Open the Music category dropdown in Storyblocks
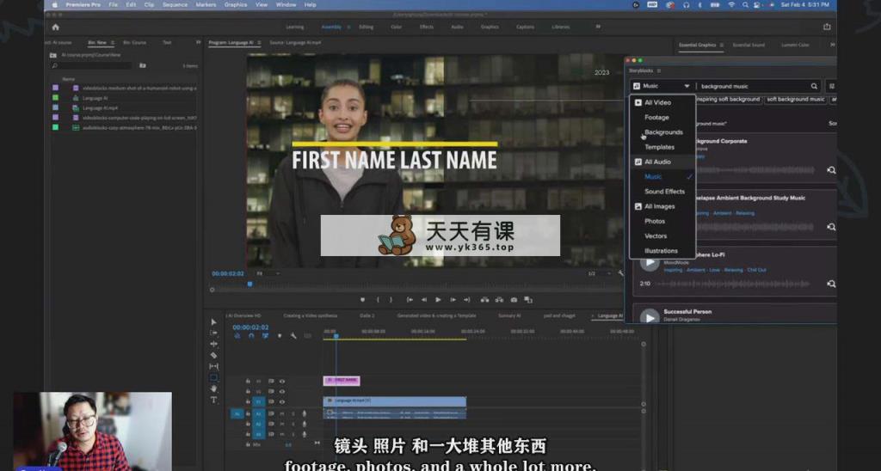Screen dimensions: 881x471 [662, 86]
